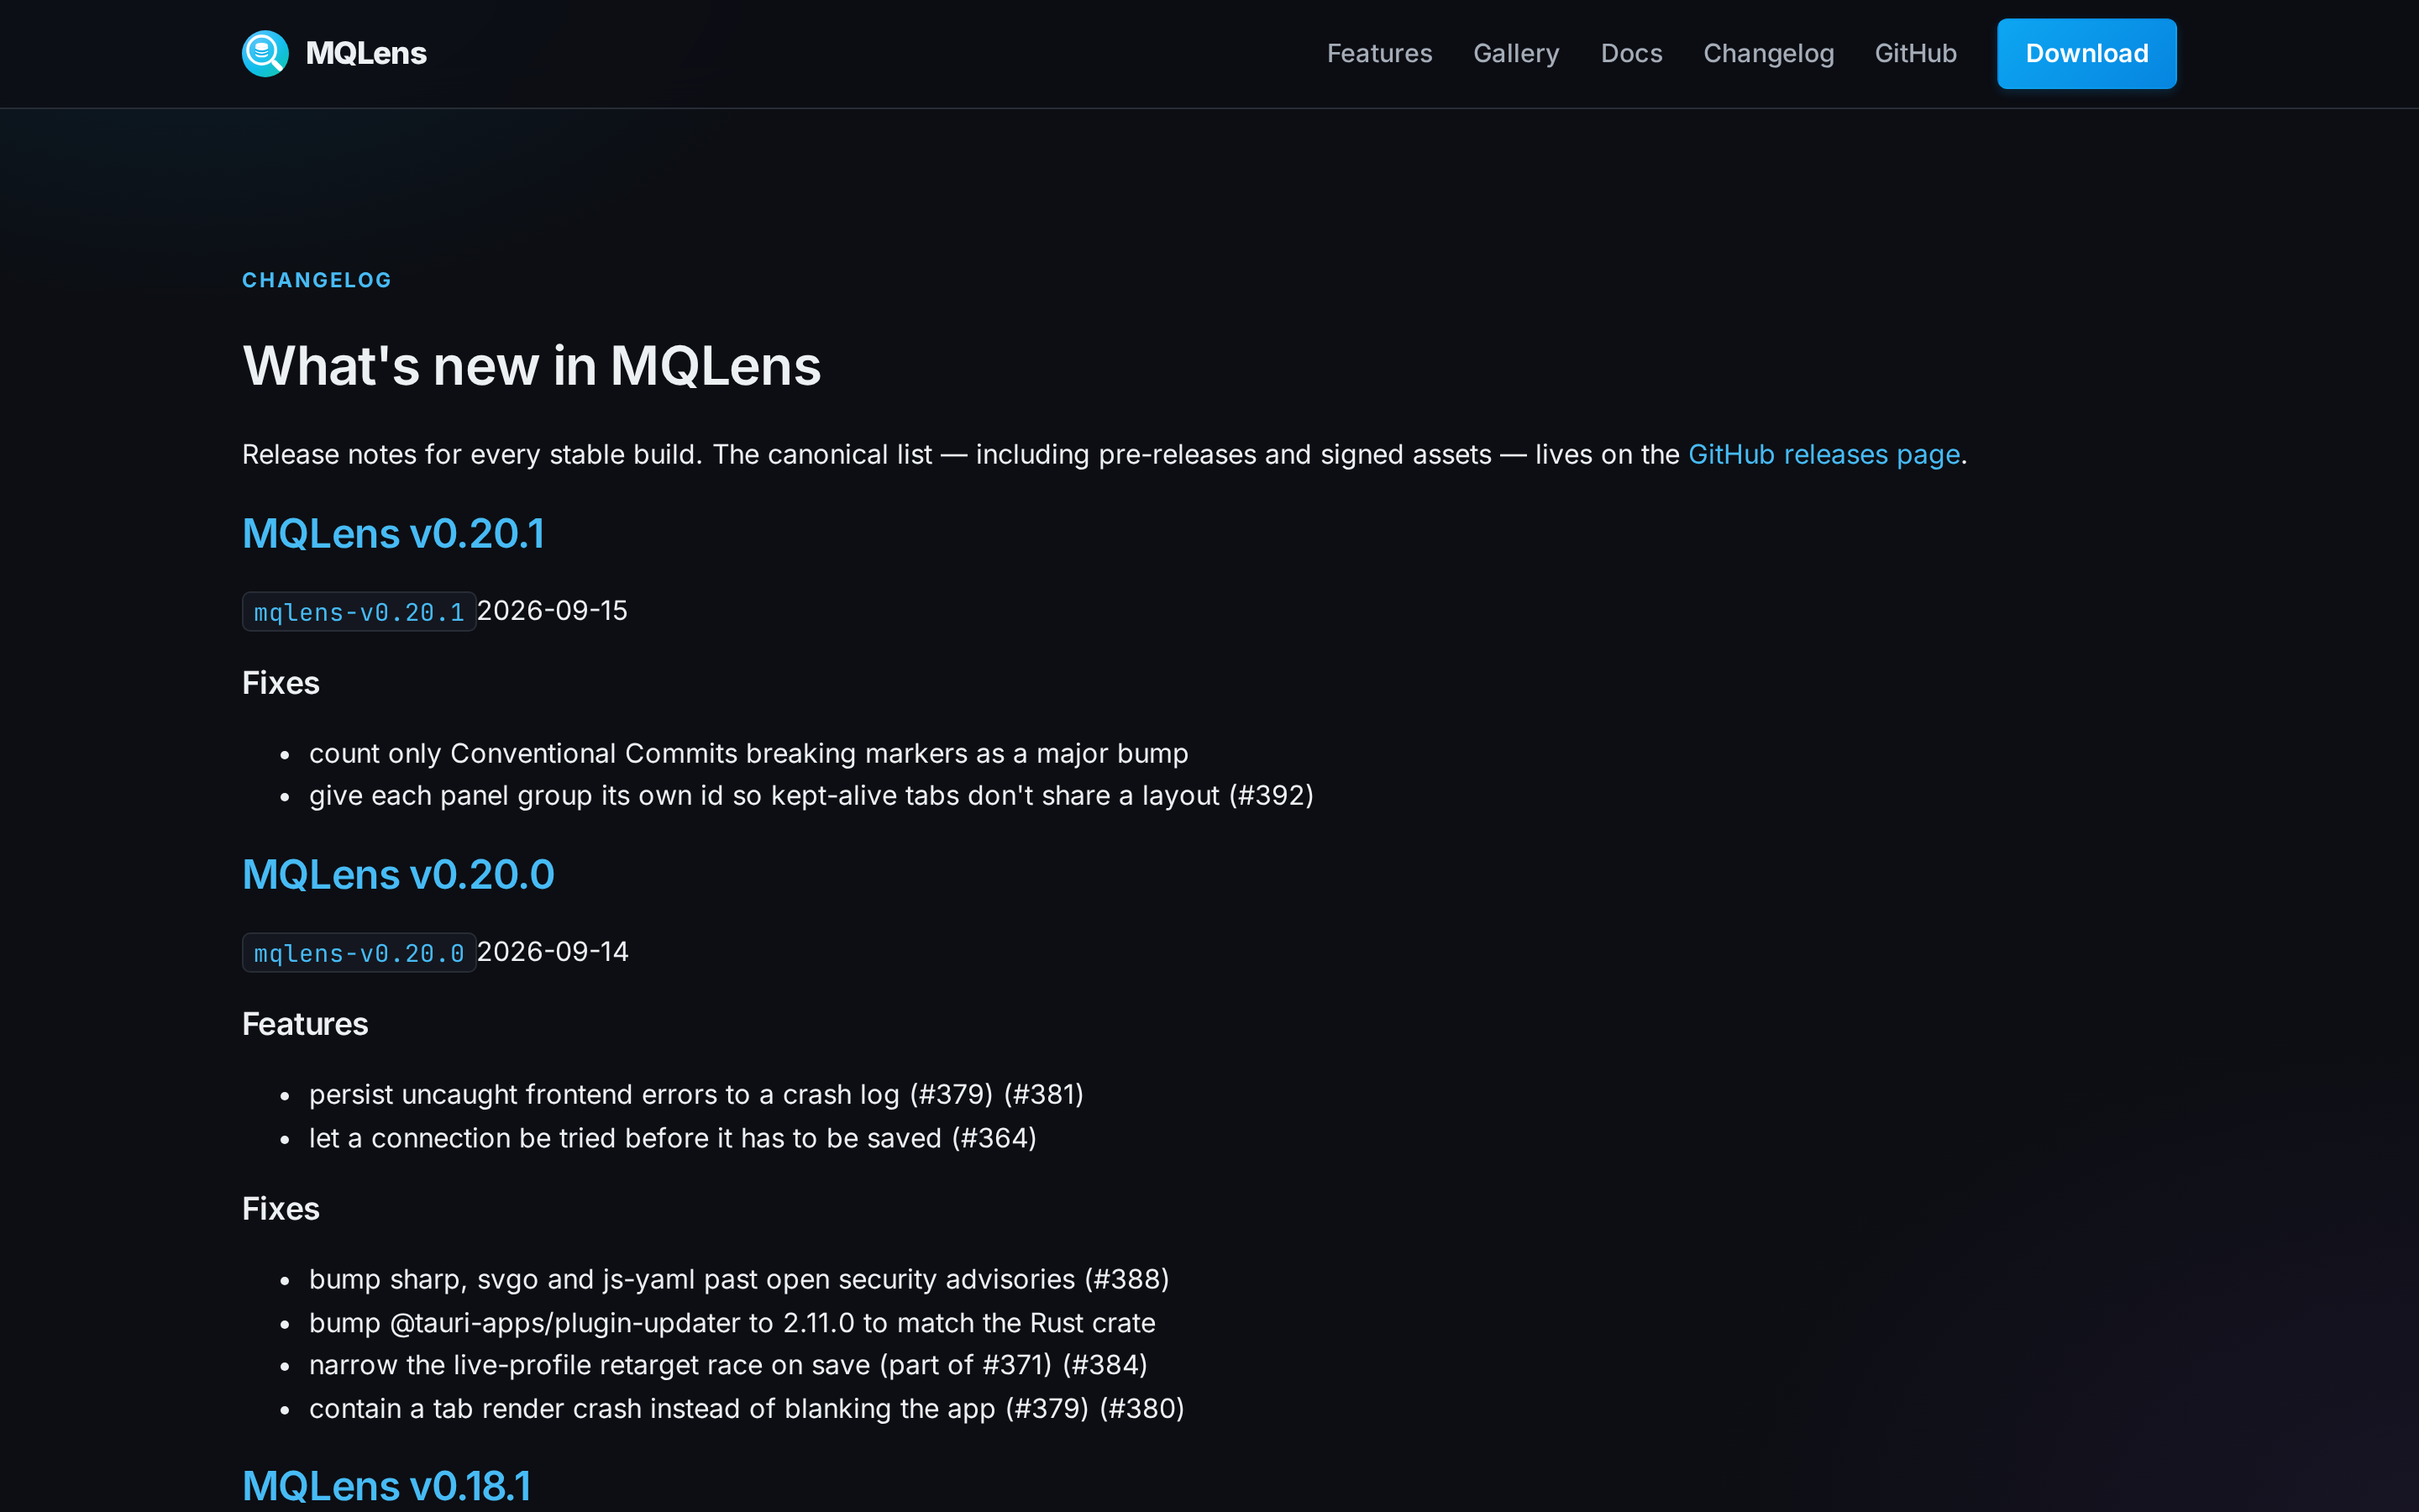Click "contain a tab render crash" entry

click(747, 1409)
